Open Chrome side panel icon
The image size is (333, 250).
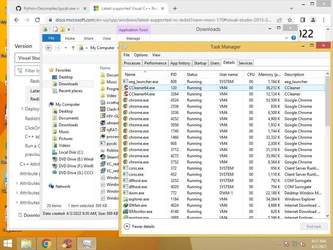click(303, 20)
